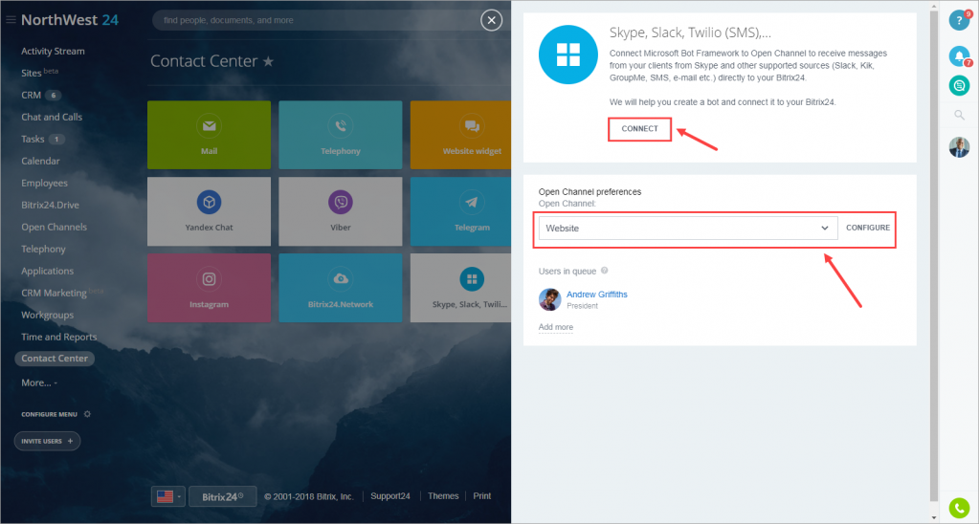This screenshot has width=979, height=524.
Task: Click the help question mark icon
Action: pyautogui.click(x=959, y=20)
